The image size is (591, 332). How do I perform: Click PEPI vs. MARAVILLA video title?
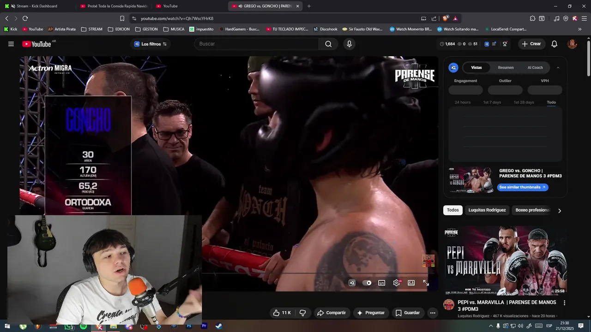pyautogui.click(x=507, y=306)
